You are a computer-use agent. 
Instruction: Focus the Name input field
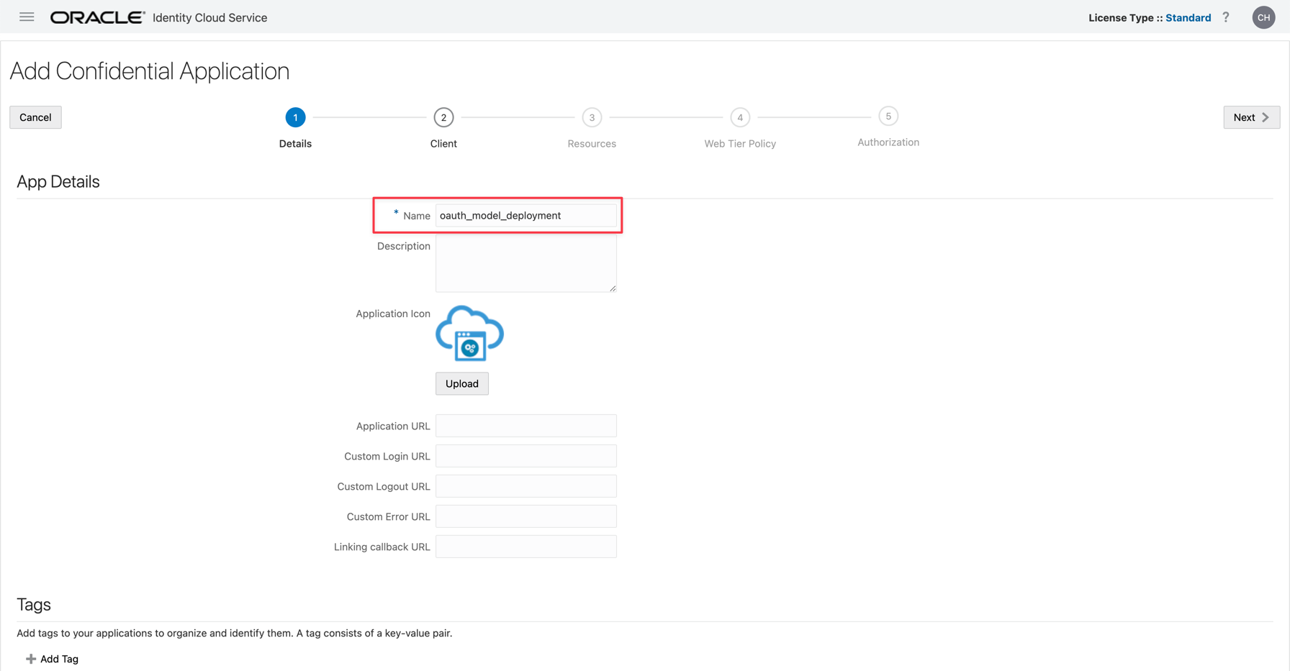[526, 216]
